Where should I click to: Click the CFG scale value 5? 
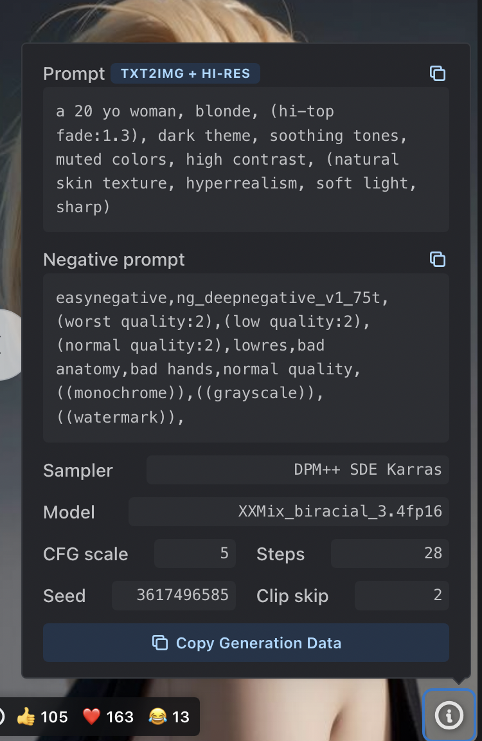pos(195,553)
